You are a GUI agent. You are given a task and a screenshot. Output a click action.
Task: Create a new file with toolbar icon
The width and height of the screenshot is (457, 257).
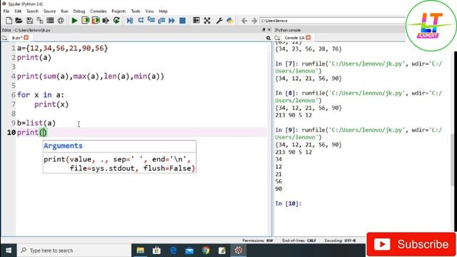(x=9, y=21)
